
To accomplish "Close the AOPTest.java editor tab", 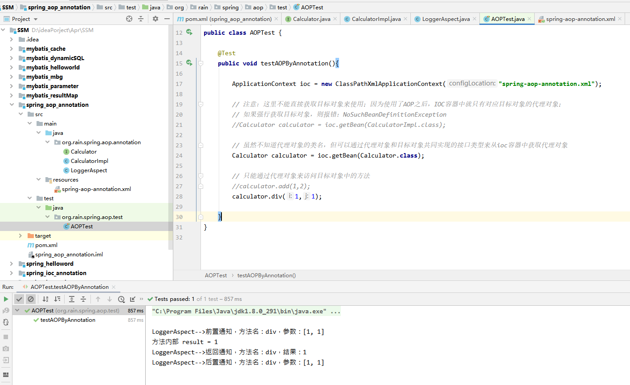I will [529, 19].
